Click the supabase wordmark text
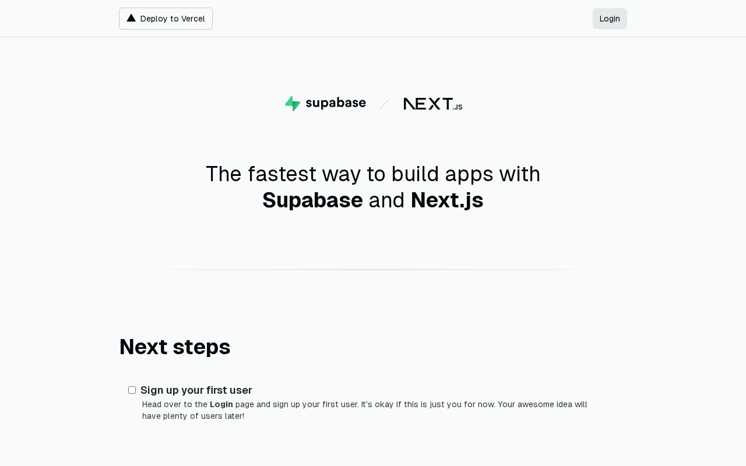 (x=336, y=103)
